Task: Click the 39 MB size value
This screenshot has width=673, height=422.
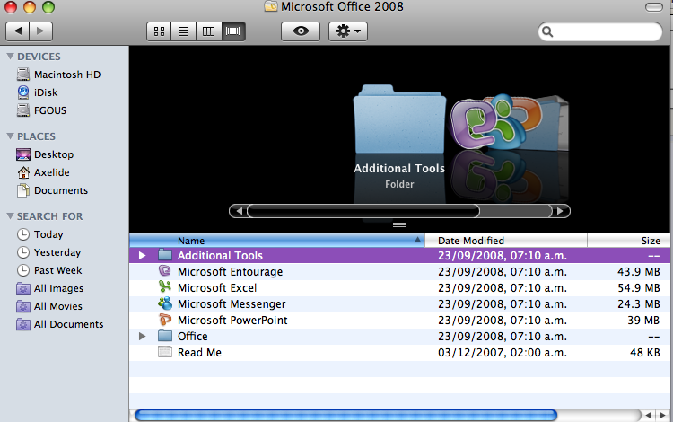Action: coord(643,321)
